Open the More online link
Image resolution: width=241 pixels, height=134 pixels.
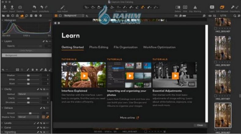[x=129, y=118]
